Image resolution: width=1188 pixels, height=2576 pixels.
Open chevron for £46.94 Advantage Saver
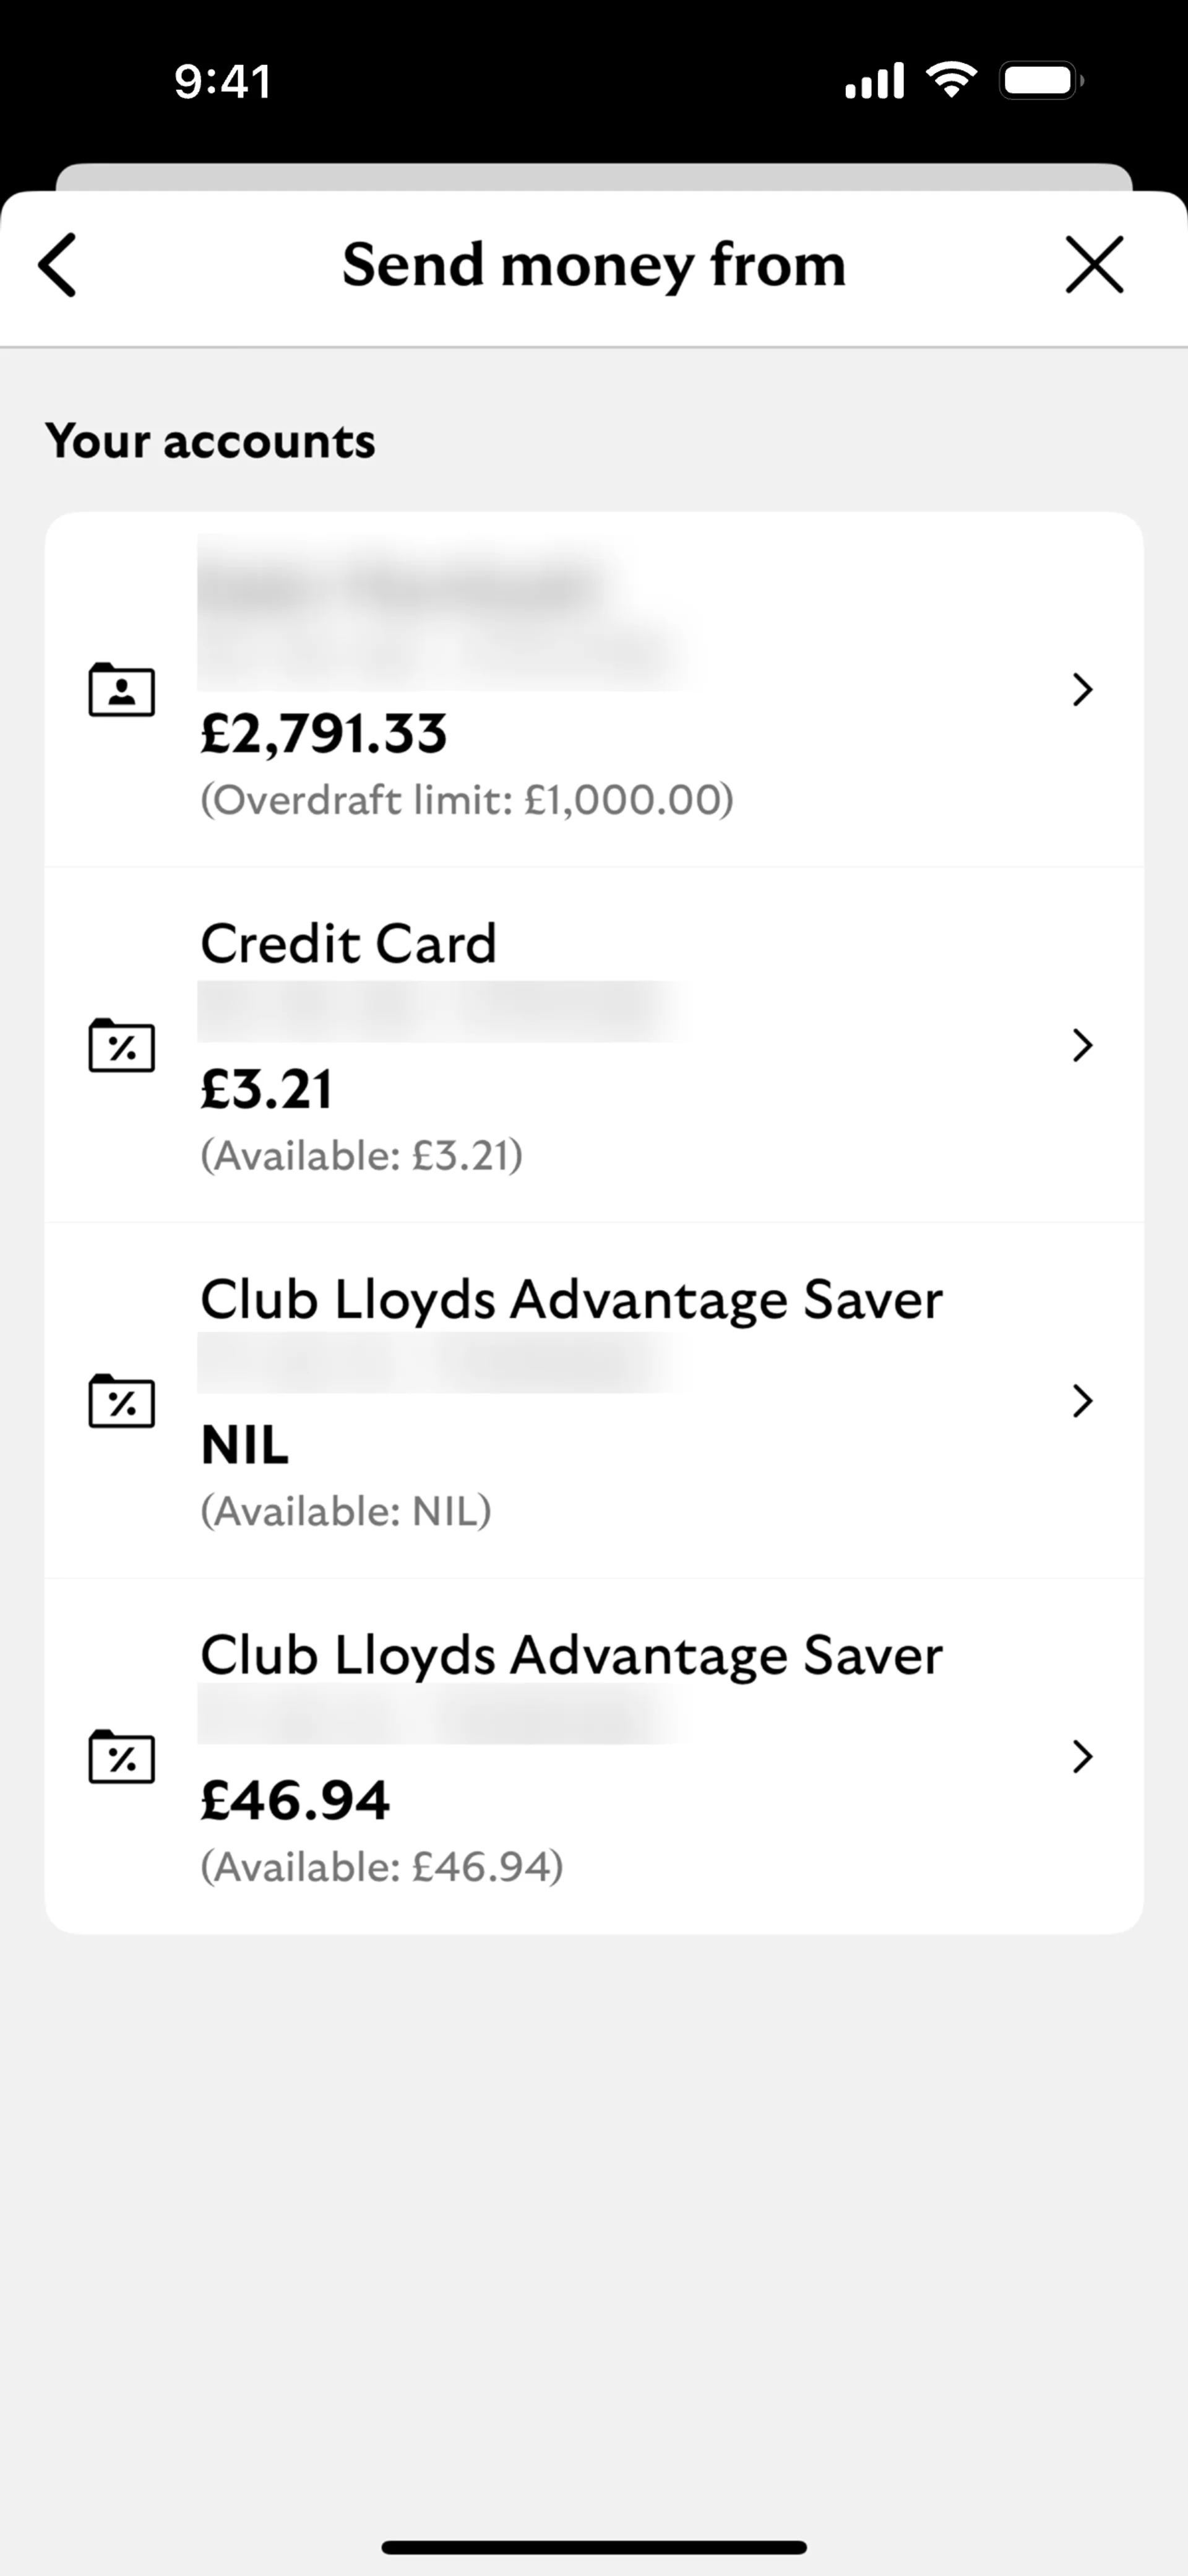(1082, 1756)
